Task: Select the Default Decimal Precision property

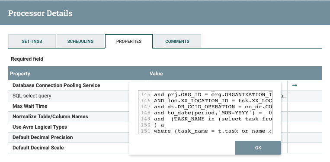Action: (x=43, y=137)
